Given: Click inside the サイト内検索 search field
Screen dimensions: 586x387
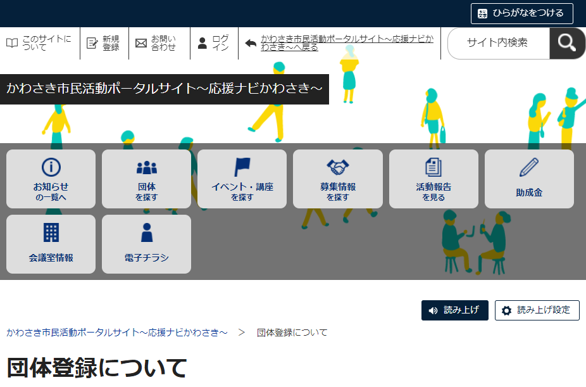Looking at the screenshot, I should [497, 43].
